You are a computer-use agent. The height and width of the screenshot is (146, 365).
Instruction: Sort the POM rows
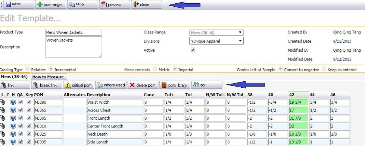pos(207,85)
